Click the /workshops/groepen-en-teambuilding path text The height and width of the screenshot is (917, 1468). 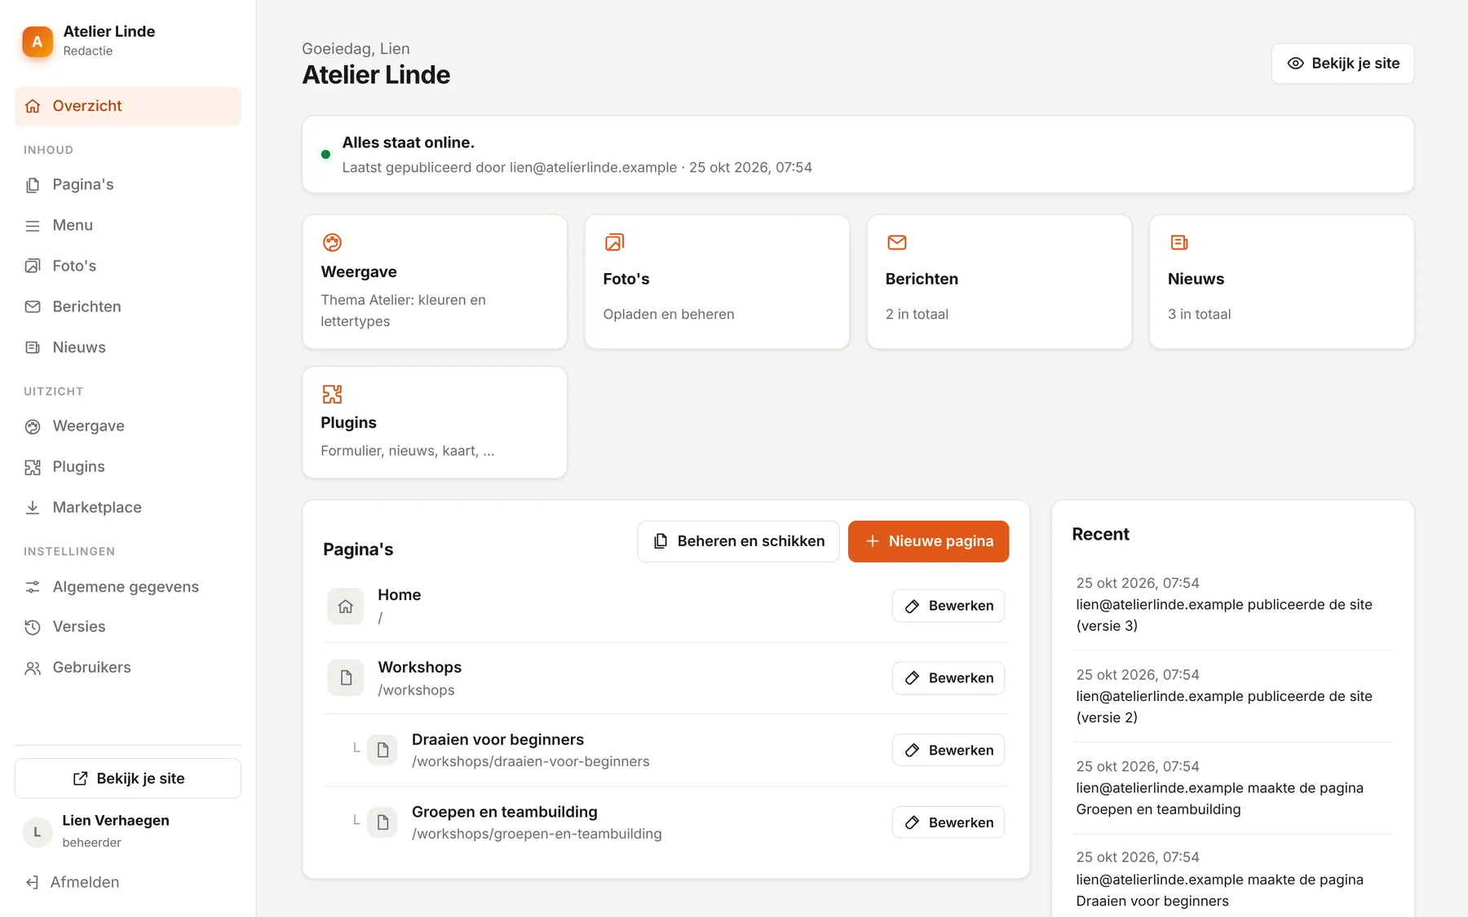tap(537, 834)
